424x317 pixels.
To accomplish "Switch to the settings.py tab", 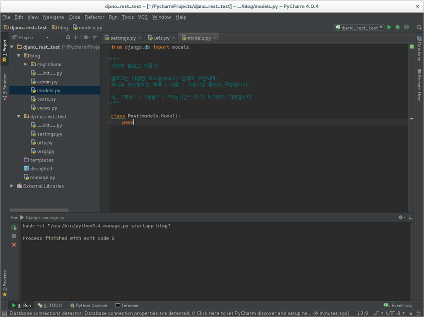I will 123,38.
